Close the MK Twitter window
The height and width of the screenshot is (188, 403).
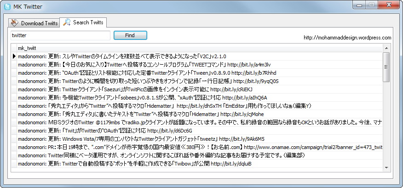coord(389,5)
